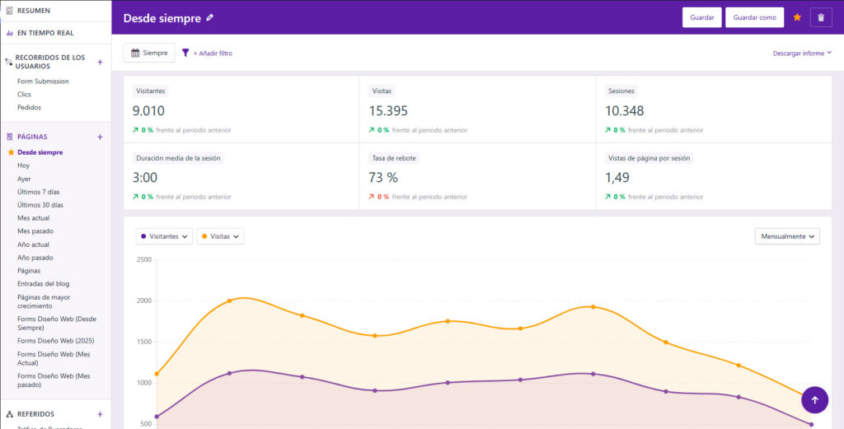Click Añadir filtro link
This screenshot has height=429, width=844.
(213, 54)
